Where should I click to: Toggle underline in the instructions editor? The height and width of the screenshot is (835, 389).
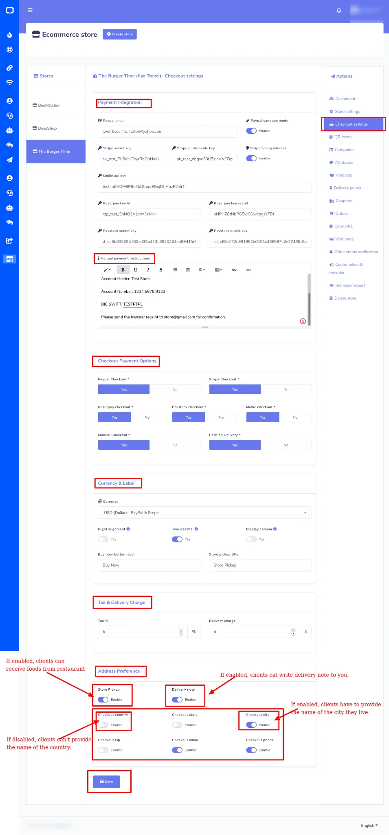click(x=136, y=270)
